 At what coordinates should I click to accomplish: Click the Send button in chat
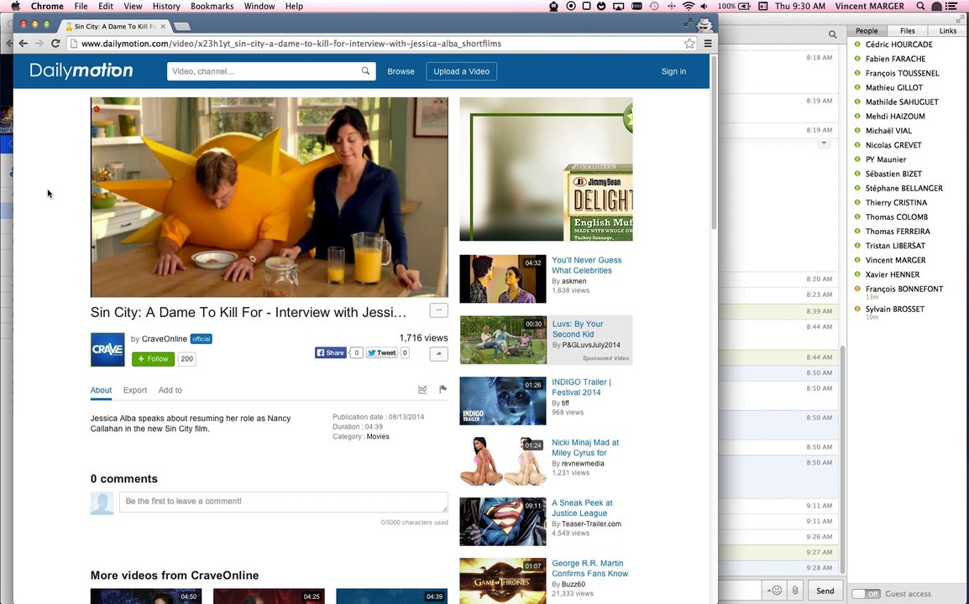coord(825,591)
